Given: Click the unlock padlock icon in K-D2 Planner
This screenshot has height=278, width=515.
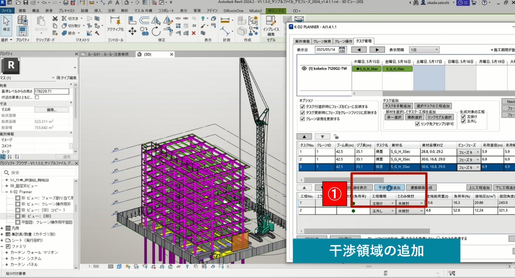Looking at the screenshot, I should 336,136.
